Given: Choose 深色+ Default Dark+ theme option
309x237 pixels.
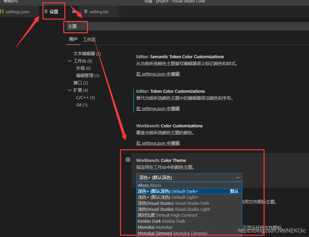Looking at the screenshot, I should click(189, 191).
